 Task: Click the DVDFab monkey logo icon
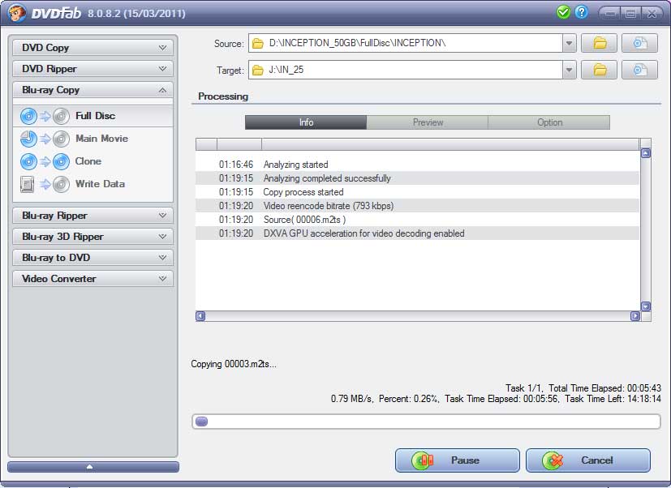17,13
